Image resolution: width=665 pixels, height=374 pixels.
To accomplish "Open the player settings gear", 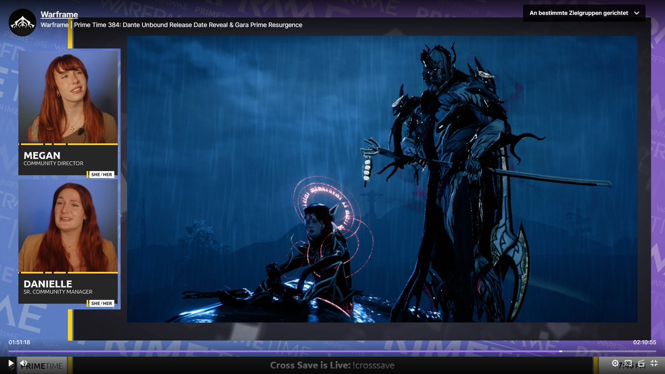I will [x=615, y=363].
